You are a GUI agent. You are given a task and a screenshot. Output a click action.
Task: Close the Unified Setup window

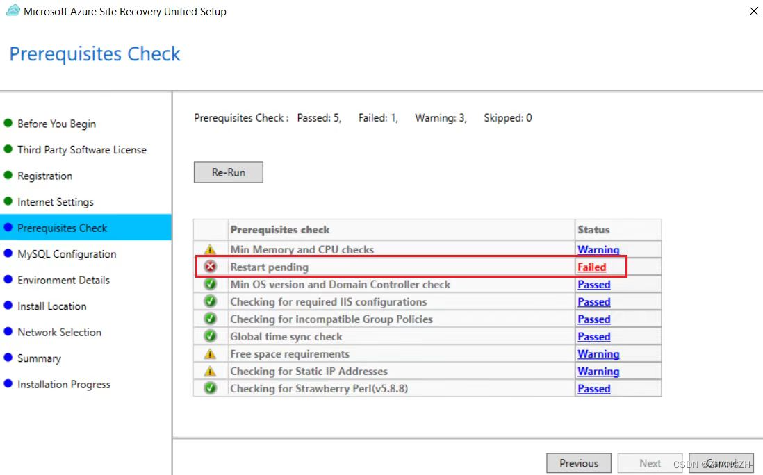(x=753, y=10)
